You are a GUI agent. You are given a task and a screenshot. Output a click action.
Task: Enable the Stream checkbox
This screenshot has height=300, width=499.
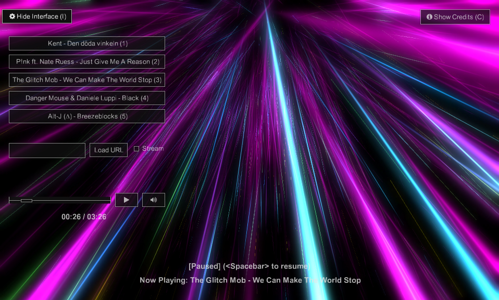[136, 149]
